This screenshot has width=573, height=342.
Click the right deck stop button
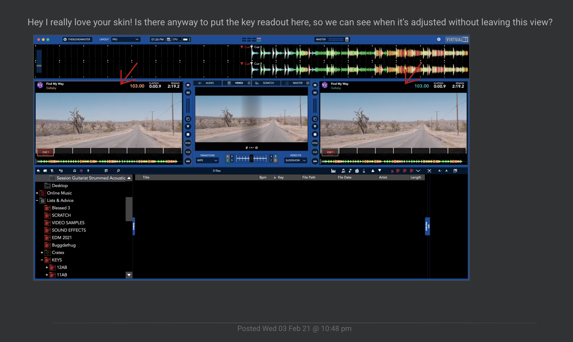point(315,134)
